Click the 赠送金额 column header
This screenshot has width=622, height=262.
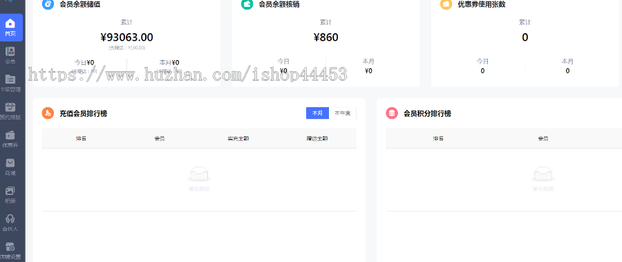pyautogui.click(x=317, y=138)
